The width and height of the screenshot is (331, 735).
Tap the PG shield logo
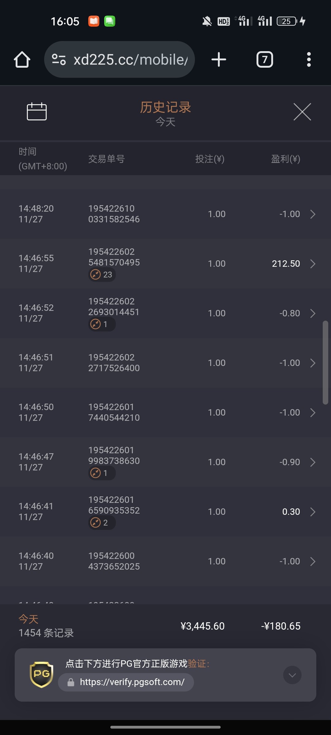point(41,674)
